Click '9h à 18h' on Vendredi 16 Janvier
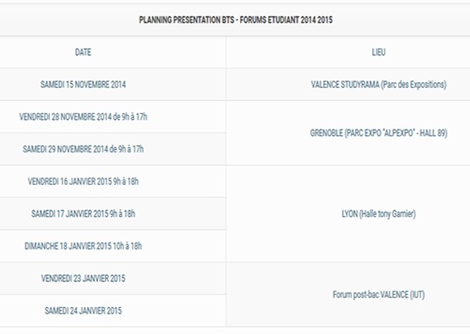This screenshot has height=334, width=470. tap(126, 182)
